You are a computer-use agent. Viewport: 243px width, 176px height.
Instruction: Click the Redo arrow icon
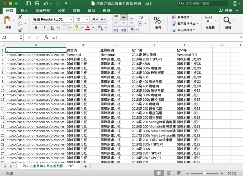[57, 3]
